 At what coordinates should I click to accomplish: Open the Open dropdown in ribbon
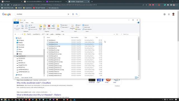point(78,25)
